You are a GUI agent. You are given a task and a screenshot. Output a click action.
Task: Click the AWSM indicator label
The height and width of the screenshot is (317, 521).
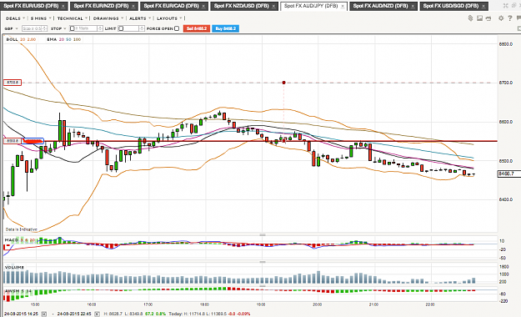point(11,291)
